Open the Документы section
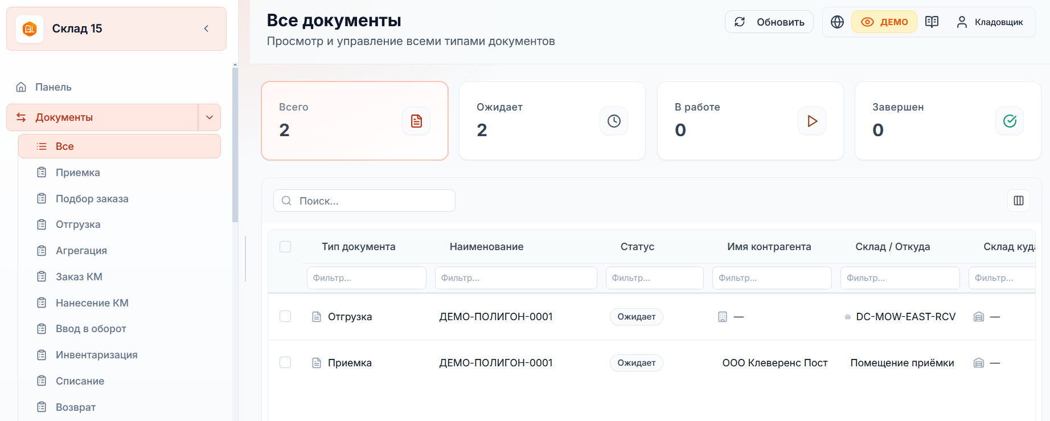 click(x=102, y=117)
